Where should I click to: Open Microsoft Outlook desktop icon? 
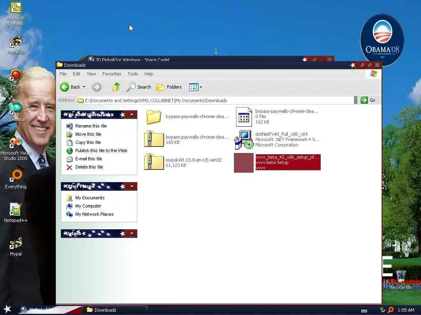16,14
